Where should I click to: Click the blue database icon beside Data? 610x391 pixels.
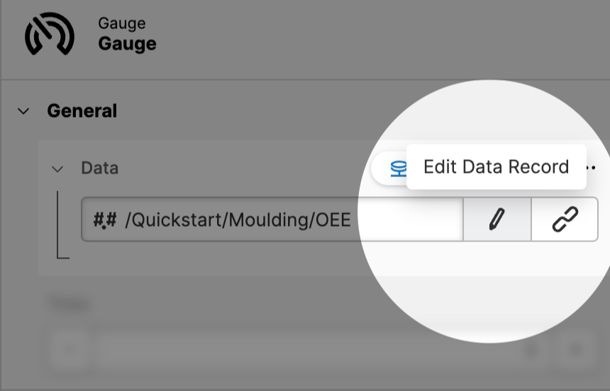pos(398,169)
